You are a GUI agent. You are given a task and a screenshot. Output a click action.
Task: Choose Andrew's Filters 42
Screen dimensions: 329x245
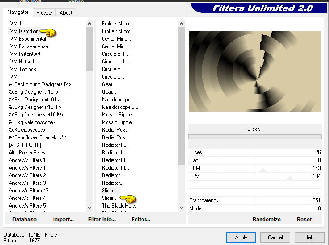[29, 190]
